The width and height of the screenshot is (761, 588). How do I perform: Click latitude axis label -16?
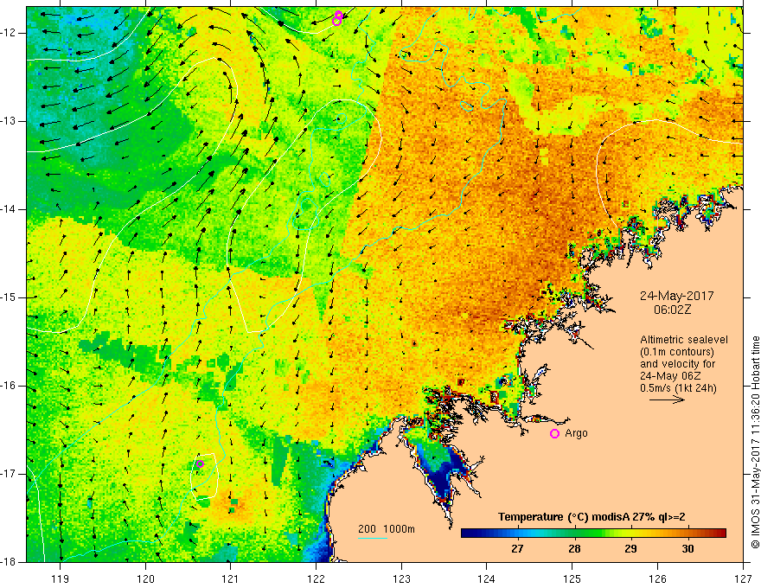(9, 386)
